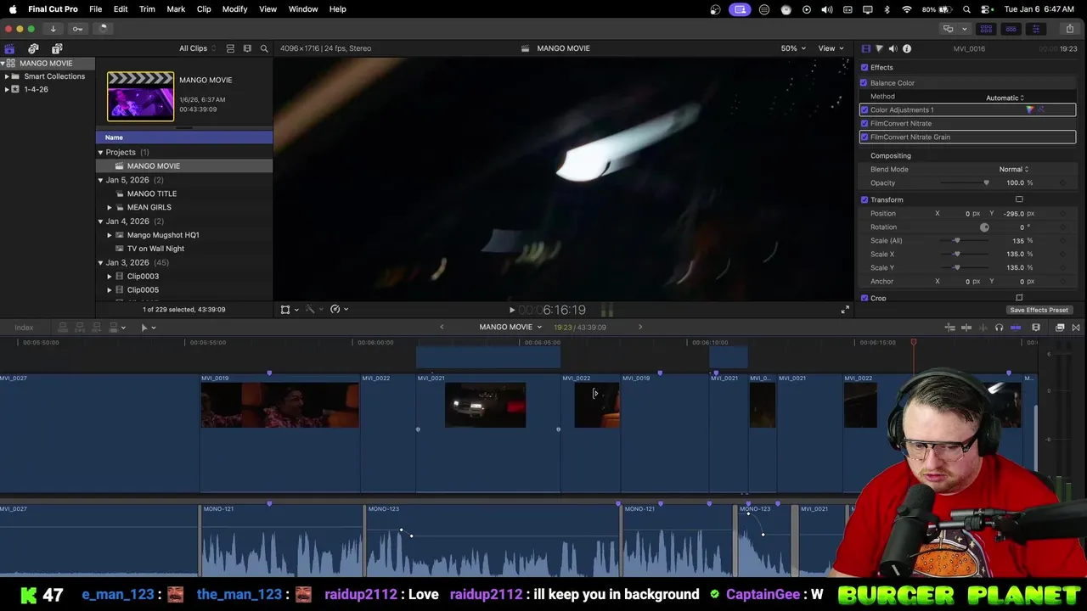Show the Video inspector icon

865,48
